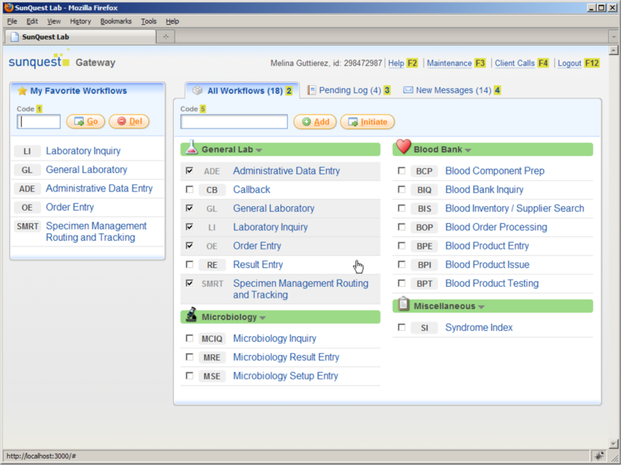Open Blood Bank Inquiry workflow

coord(484,189)
